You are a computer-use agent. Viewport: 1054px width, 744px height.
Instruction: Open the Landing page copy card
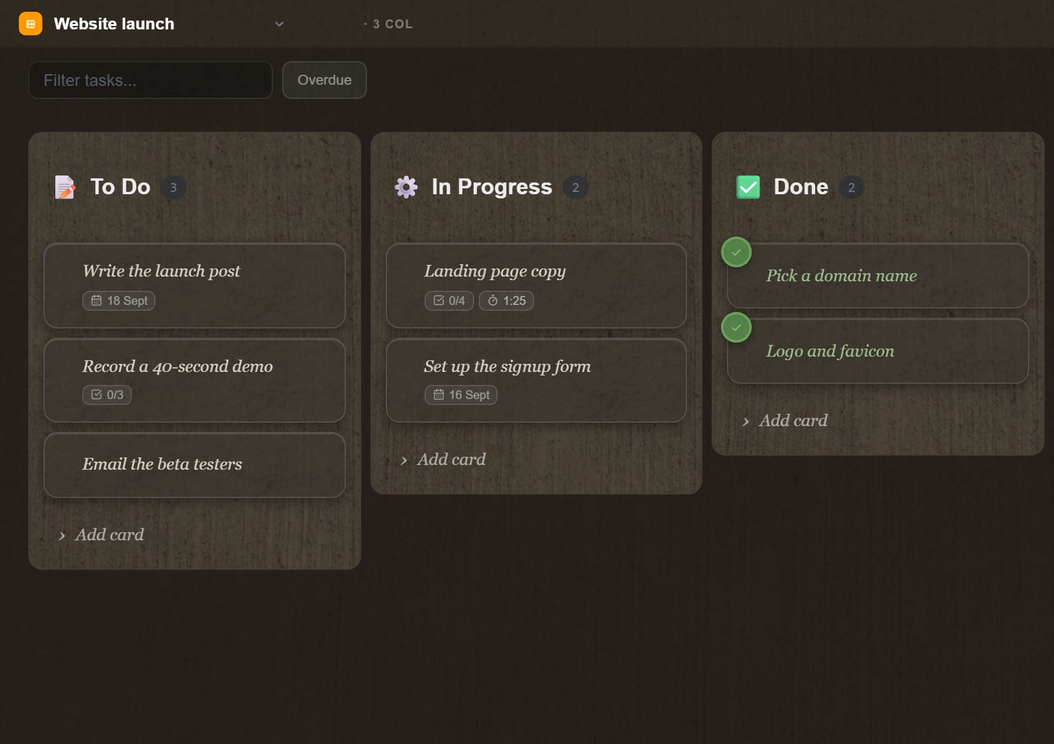[536, 285]
